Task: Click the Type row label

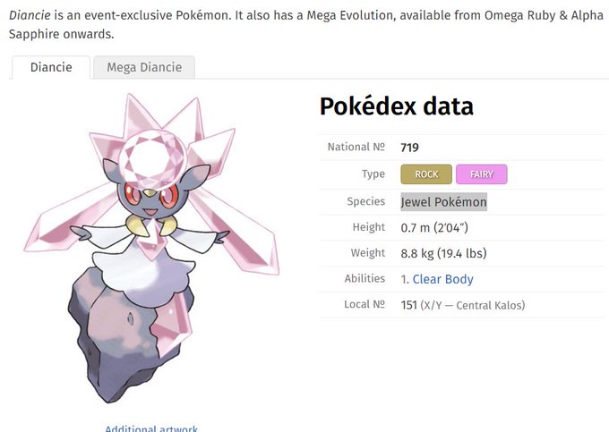Action: (373, 174)
